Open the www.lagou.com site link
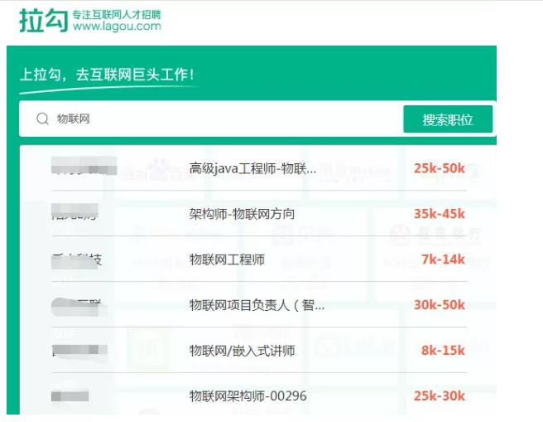Image resolution: width=543 pixels, height=422 pixels. (117, 27)
